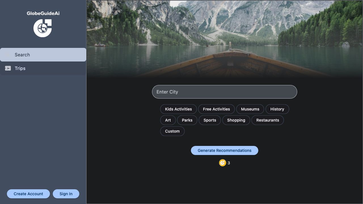Select the History category chip

(277, 109)
